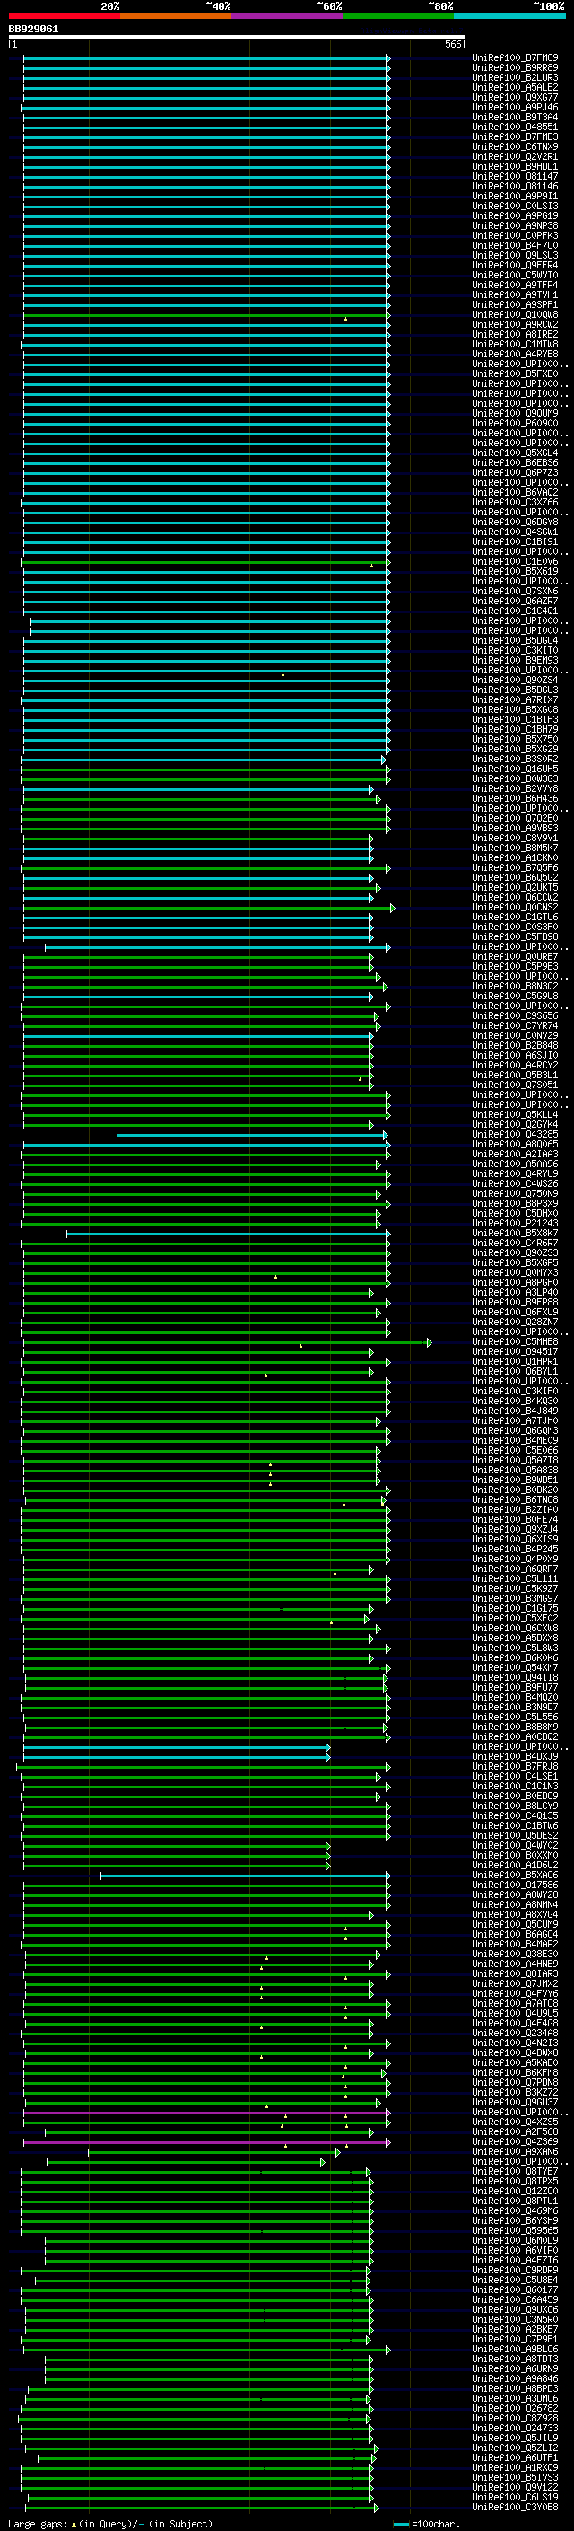This screenshot has height=2531, width=574.
Task: Select hit label UniRef100_Q28ZN7
Action: [515, 1322]
